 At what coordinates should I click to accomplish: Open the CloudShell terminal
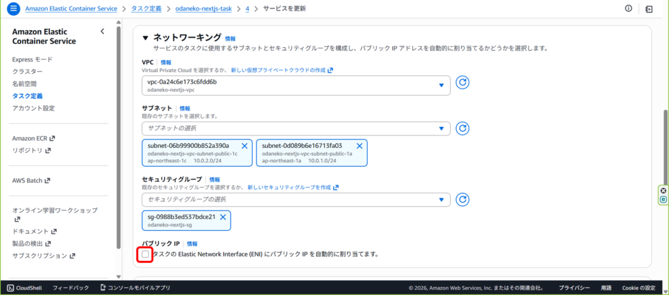24,288
